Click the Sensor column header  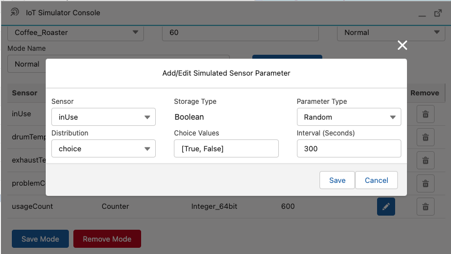[x=25, y=93]
